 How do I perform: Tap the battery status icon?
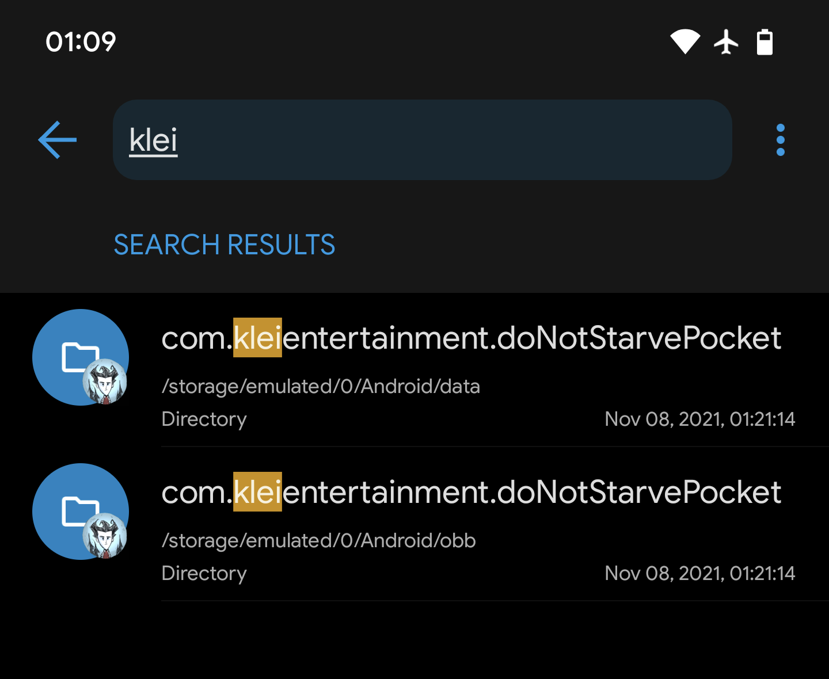[765, 42]
